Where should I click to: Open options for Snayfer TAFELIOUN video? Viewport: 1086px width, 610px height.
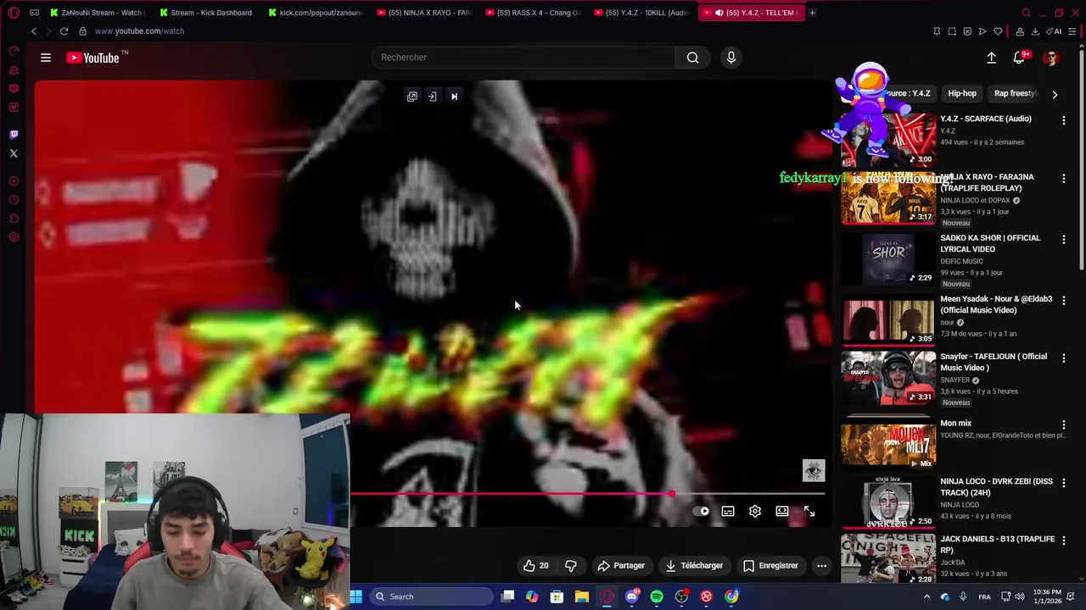pos(1064,358)
